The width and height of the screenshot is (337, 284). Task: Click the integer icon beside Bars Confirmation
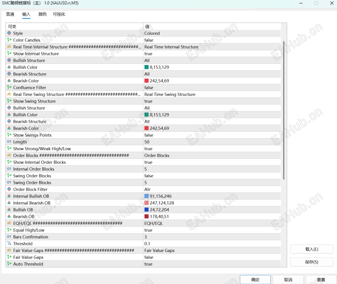(9, 237)
